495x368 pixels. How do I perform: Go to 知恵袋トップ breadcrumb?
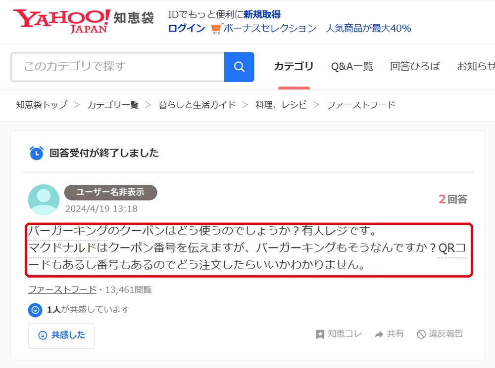pos(42,105)
